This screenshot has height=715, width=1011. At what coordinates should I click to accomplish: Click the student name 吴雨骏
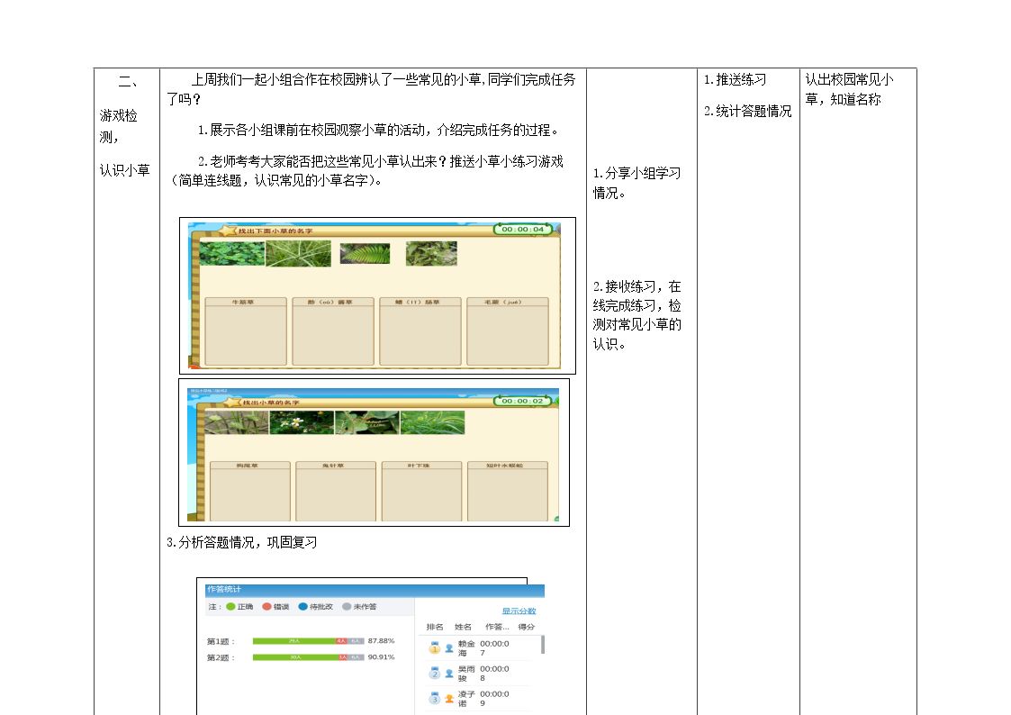point(466,673)
